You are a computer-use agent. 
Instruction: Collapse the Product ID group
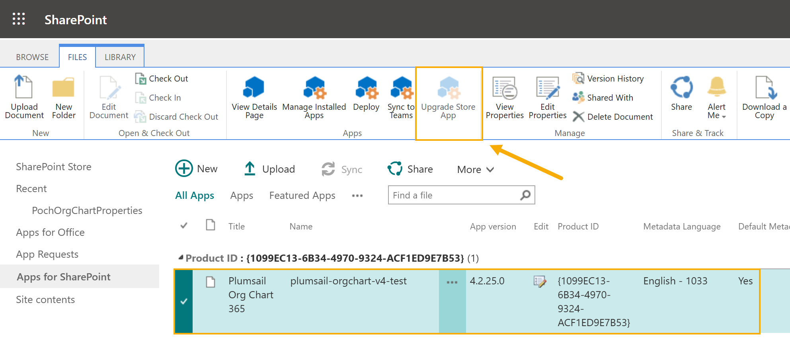(181, 258)
